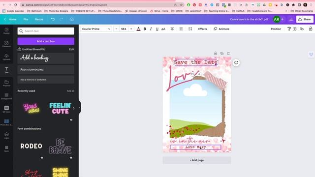Select the Love Mary text box
315x177 pixels.
pos(196,147)
